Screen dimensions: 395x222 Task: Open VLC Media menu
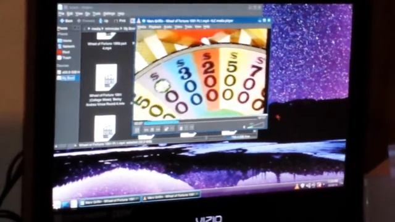(141, 27)
